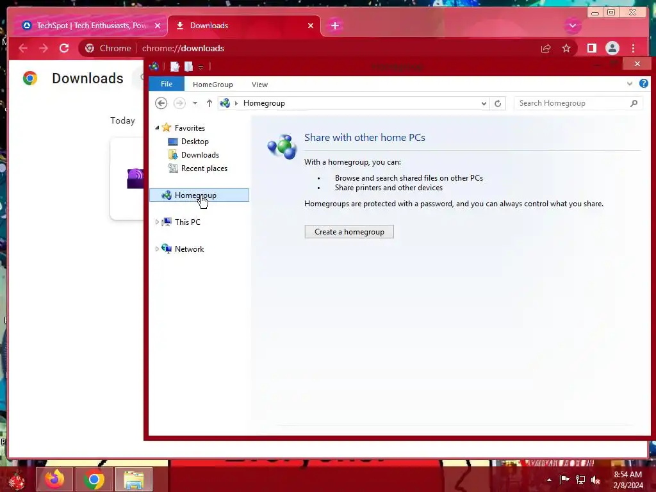Open the Explorer help icon
The width and height of the screenshot is (656, 492).
click(x=643, y=84)
